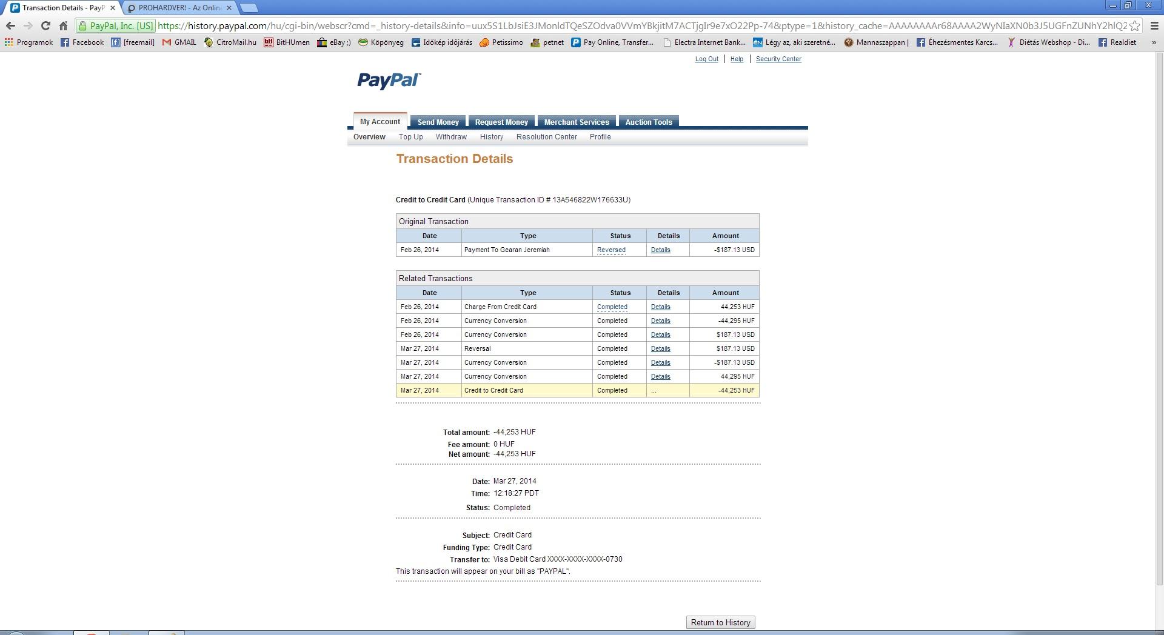Image resolution: width=1164 pixels, height=635 pixels.
Task: Close the PROHARDVER tab
Action: (x=229, y=8)
